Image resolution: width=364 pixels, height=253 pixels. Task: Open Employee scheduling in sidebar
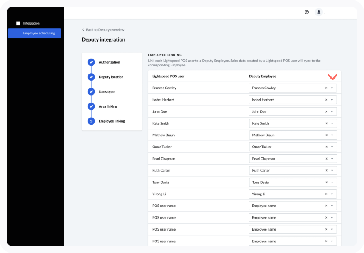[x=34, y=33]
